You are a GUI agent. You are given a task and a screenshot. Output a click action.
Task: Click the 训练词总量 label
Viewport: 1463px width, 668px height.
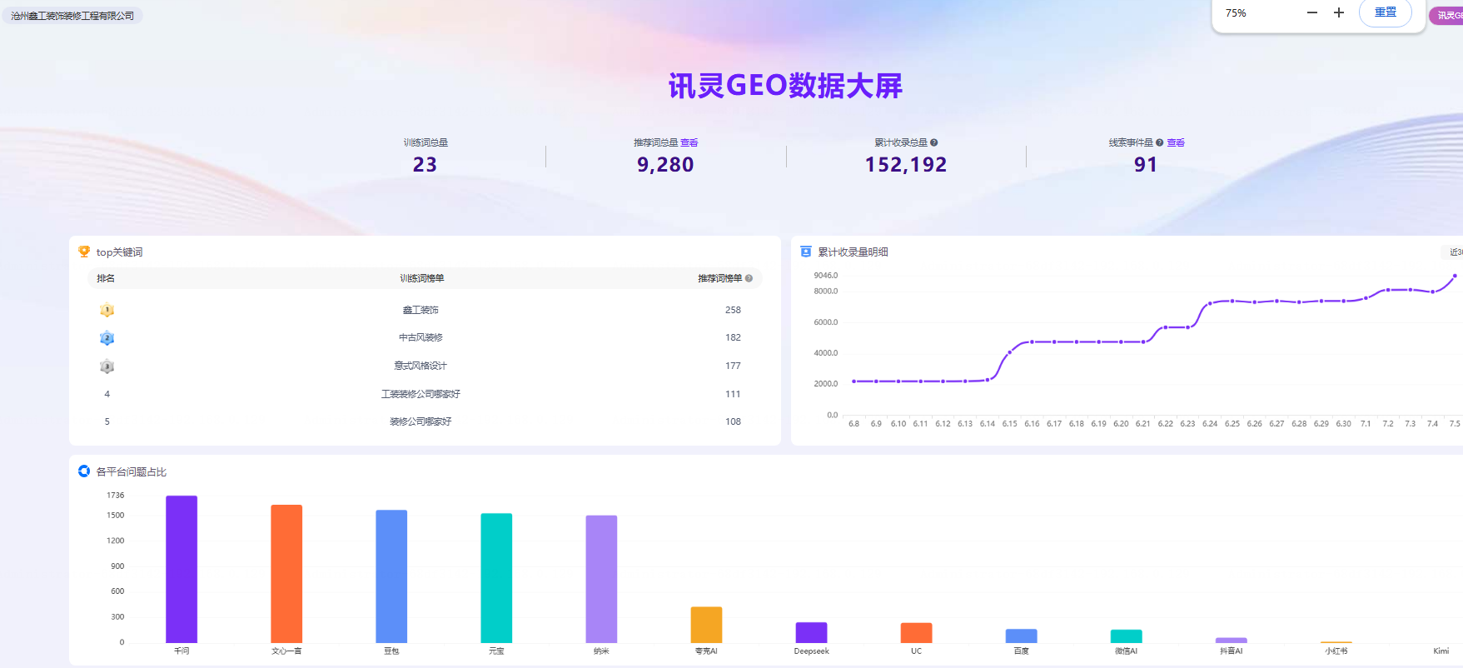pos(425,142)
